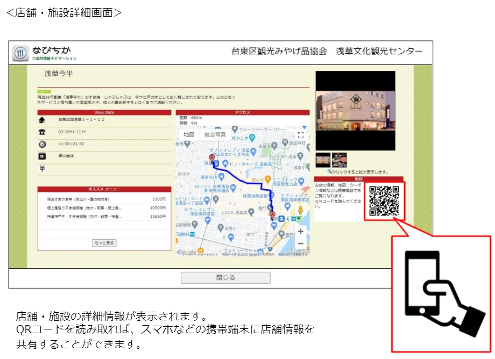Click the なびちか logo icon

(20, 53)
